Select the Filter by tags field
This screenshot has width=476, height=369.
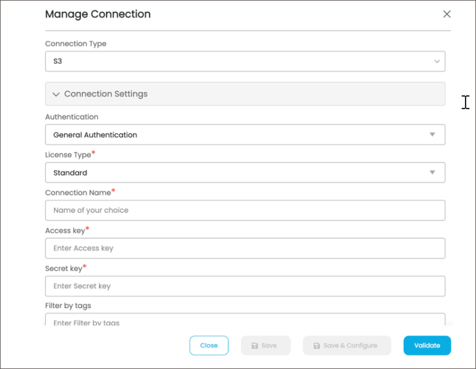point(245,319)
